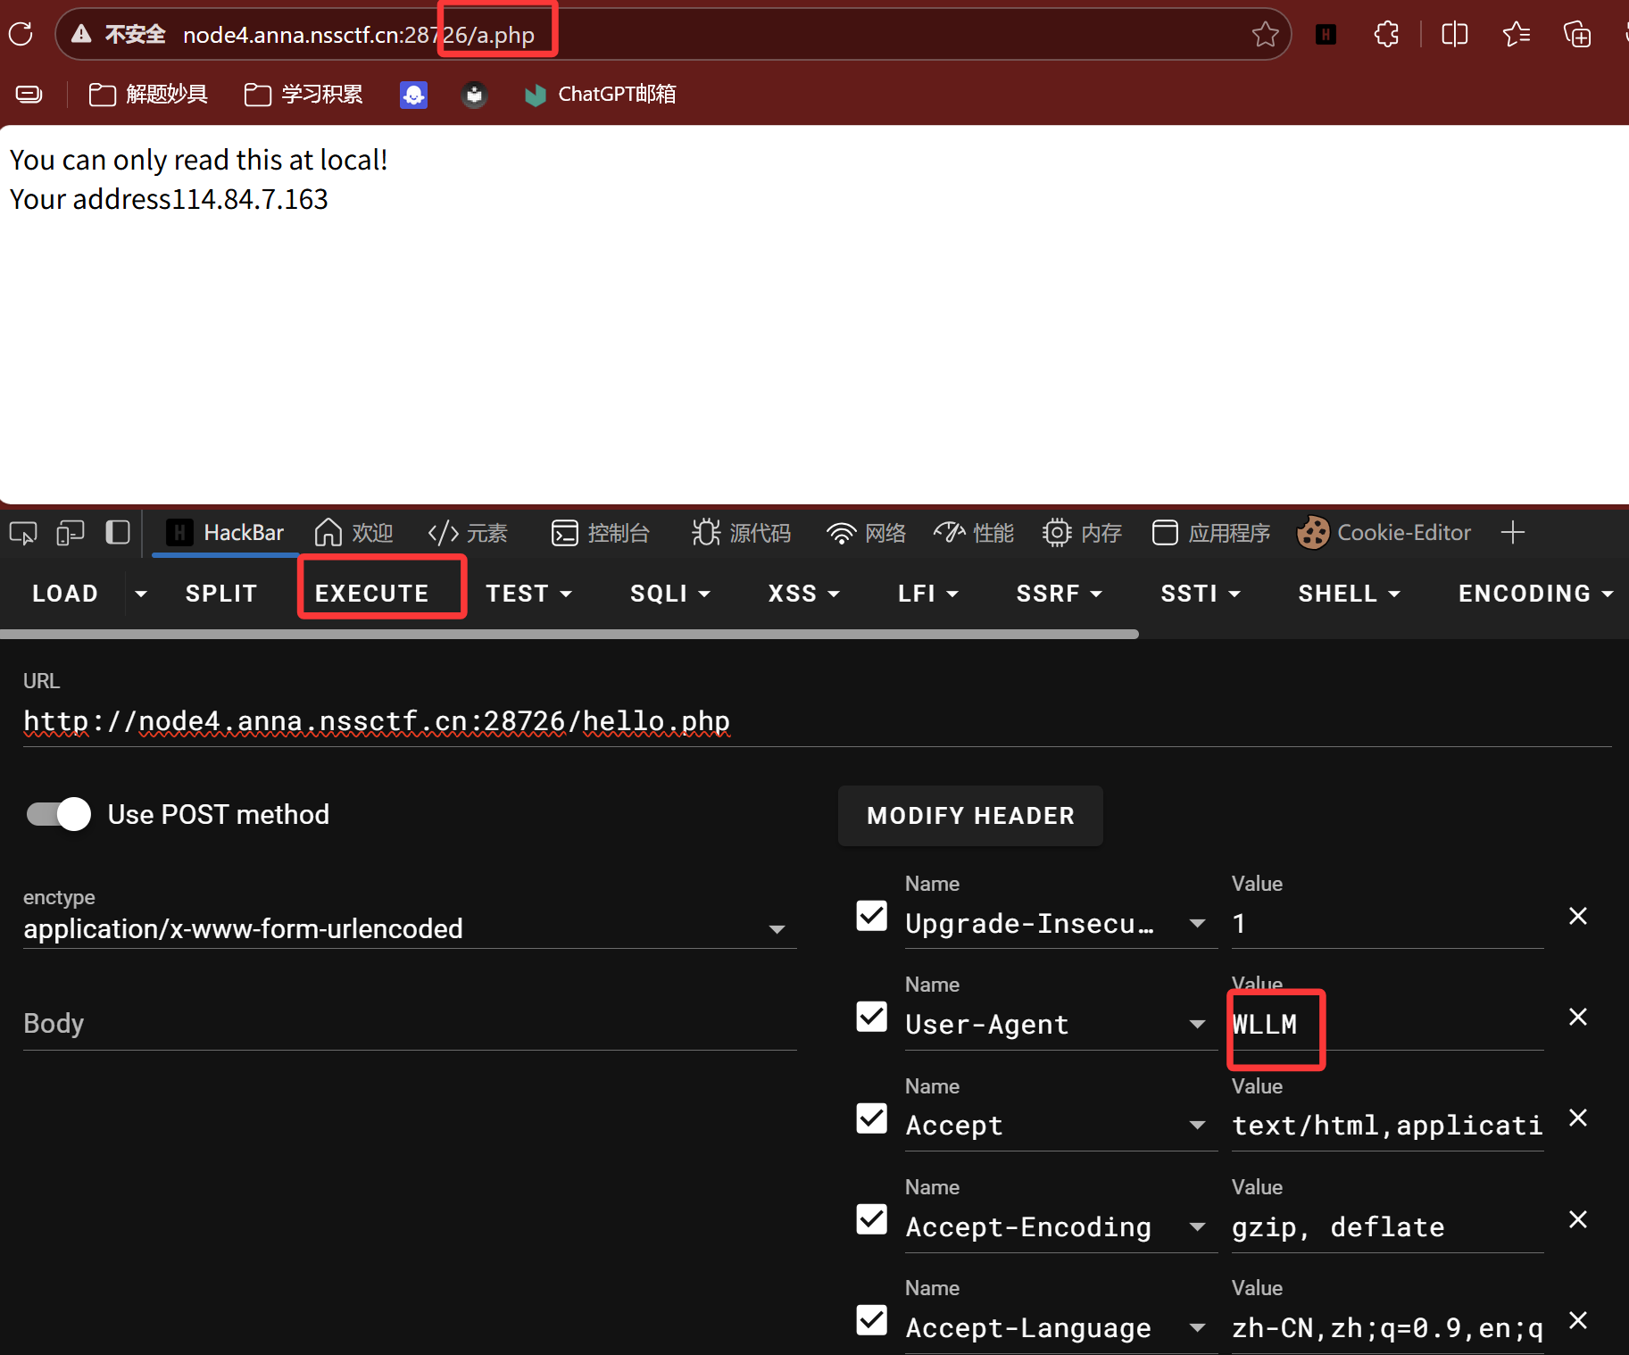Toggle split screen view icon
The width and height of the screenshot is (1629, 1355).
click(x=1454, y=35)
